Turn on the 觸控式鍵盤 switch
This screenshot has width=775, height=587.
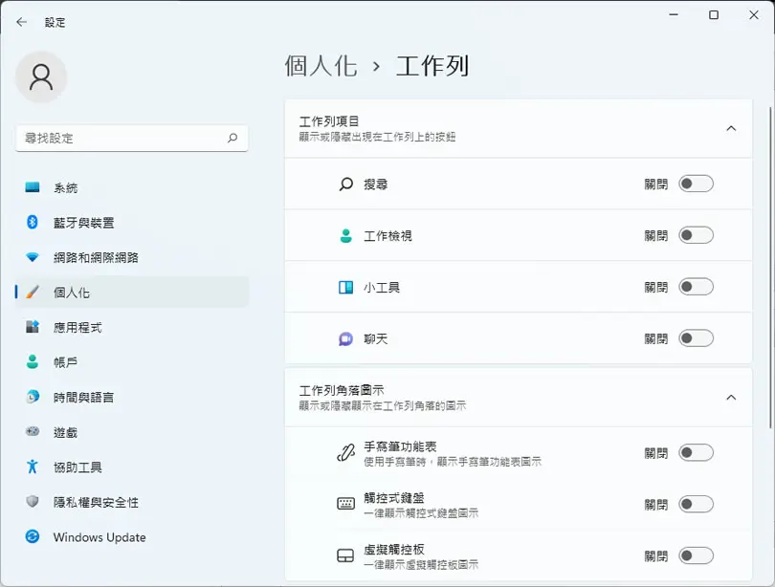(696, 504)
